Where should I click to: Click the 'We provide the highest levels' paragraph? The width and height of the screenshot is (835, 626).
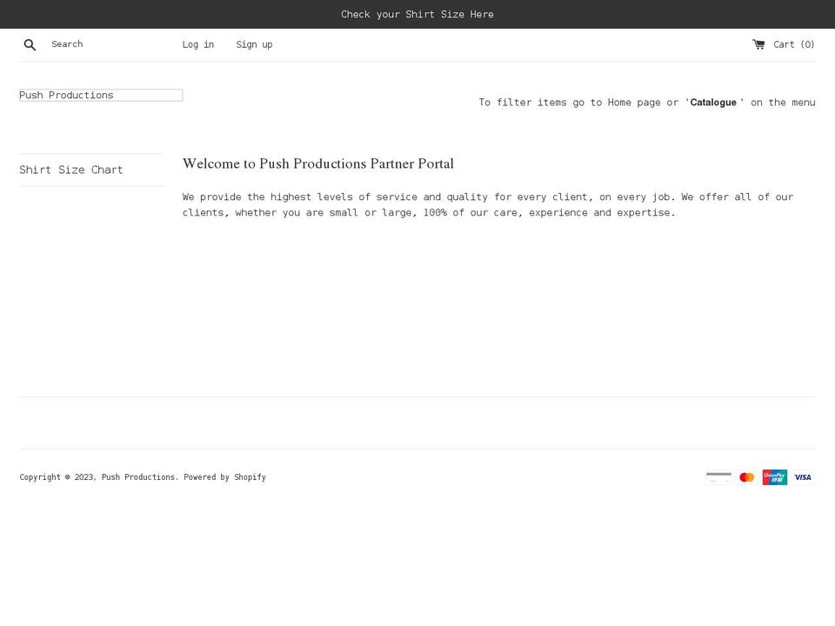488,205
